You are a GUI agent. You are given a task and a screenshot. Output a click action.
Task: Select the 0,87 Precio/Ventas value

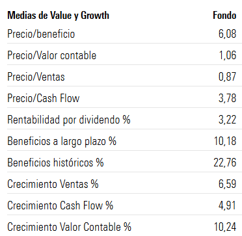[x=227, y=77]
